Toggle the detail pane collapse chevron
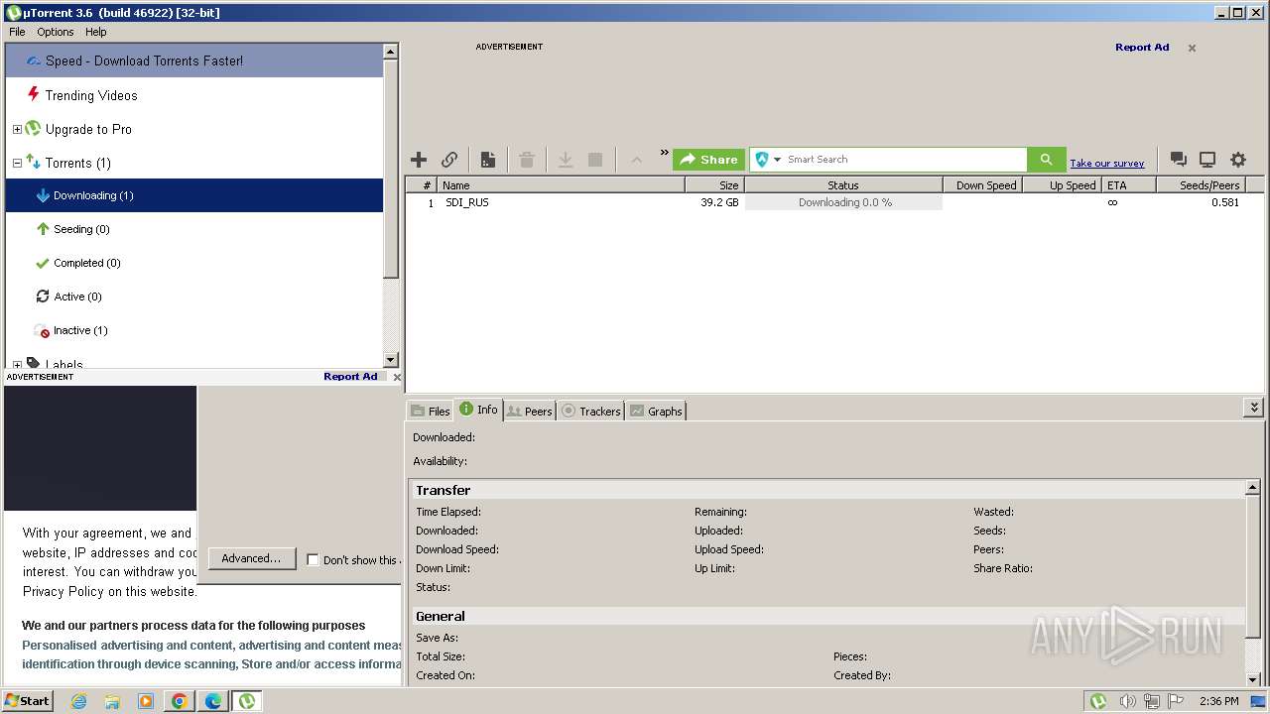This screenshot has width=1270, height=714. [x=1254, y=408]
